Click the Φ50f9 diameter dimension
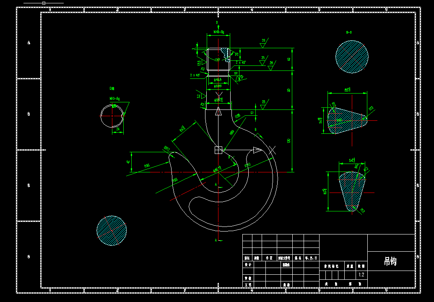The image size is (434, 302). [x=218, y=86]
